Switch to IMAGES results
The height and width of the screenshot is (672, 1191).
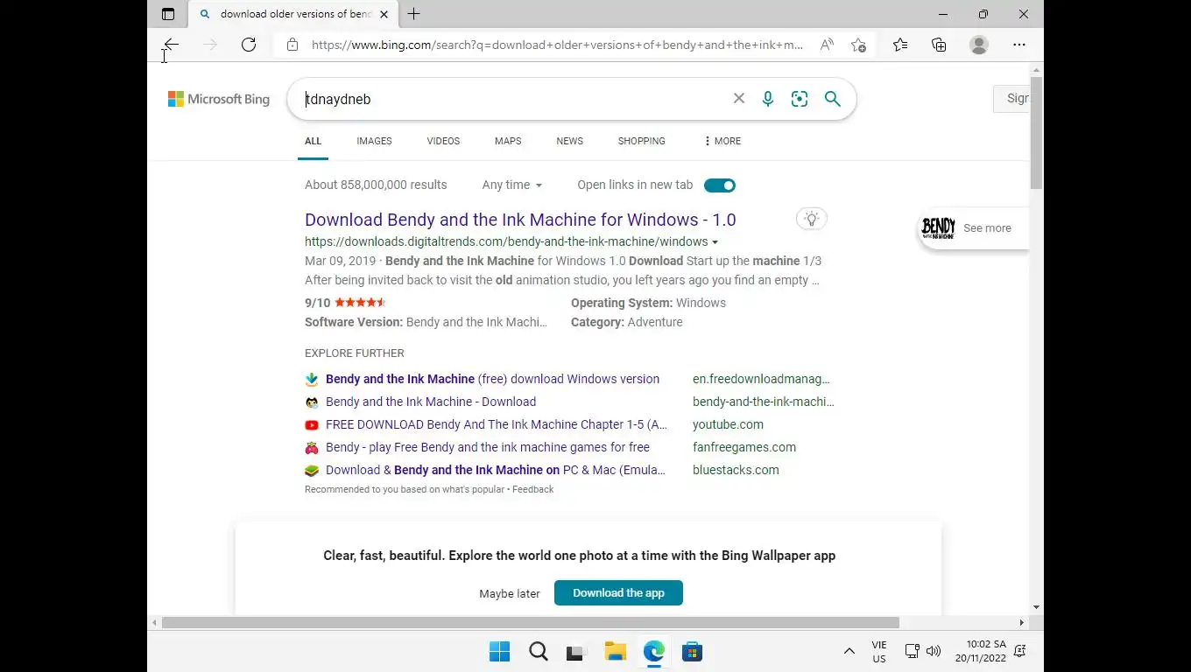tap(374, 141)
